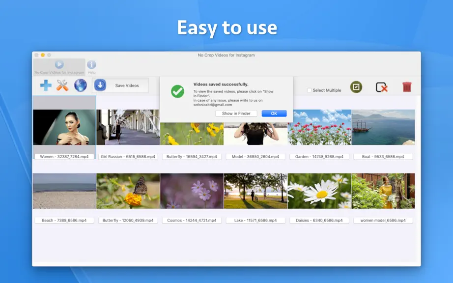
Task: Click label Model - 36850_2604.mp4
Action: pyautogui.click(x=255, y=157)
